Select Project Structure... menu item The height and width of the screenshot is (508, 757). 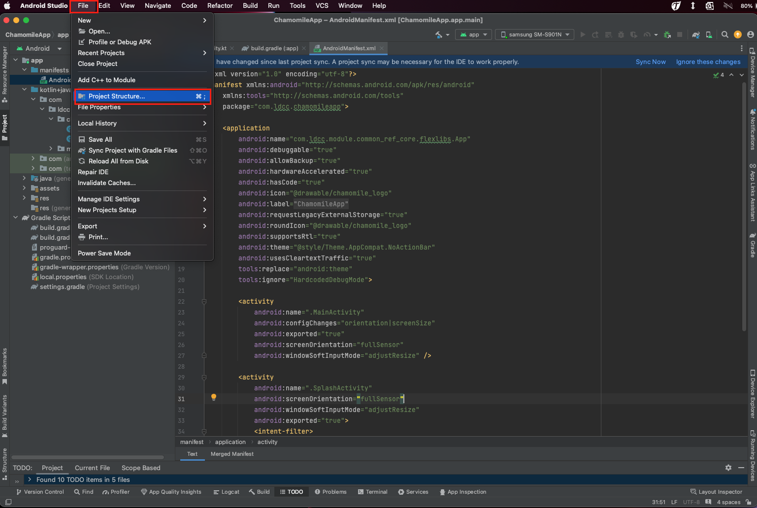point(117,96)
